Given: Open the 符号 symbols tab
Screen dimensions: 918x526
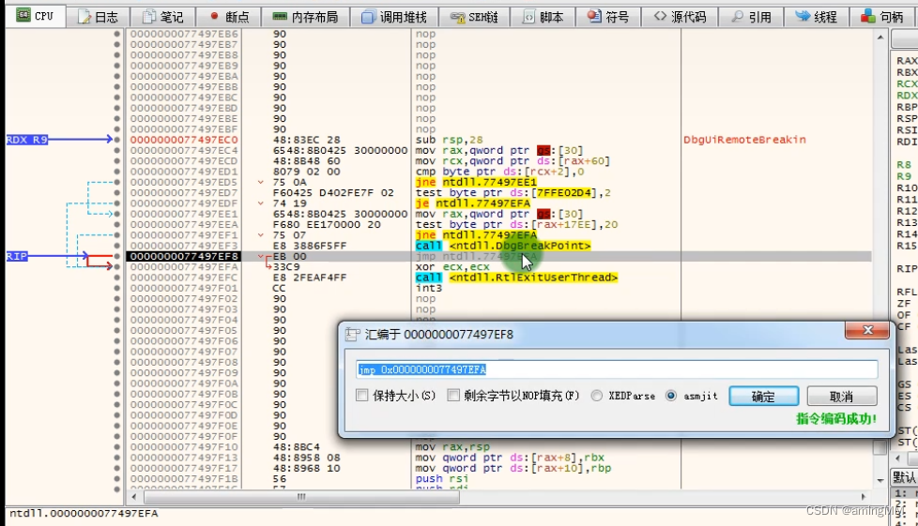Looking at the screenshot, I should click(x=607, y=17).
